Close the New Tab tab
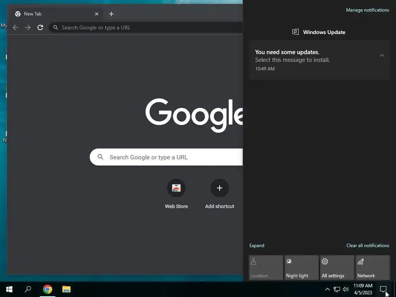The height and width of the screenshot is (297, 396). [x=96, y=14]
